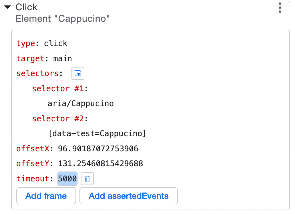
Task: Collapse the Click step disclosure triangle
Action: pos(7,7)
